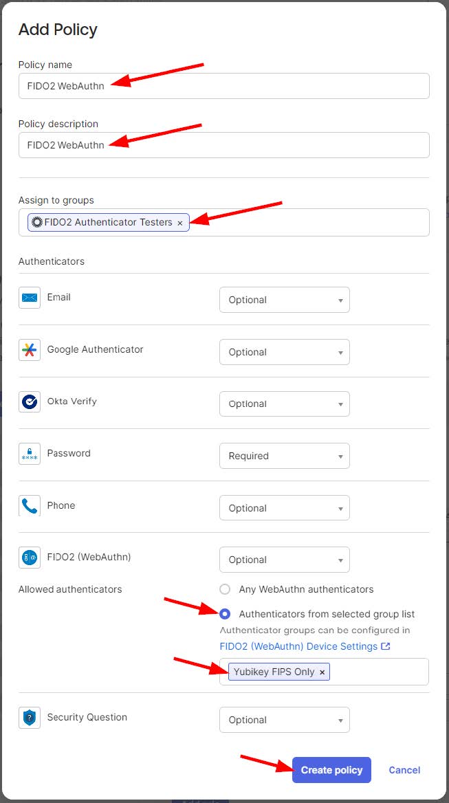Click the Security Question shield icon

click(x=30, y=718)
